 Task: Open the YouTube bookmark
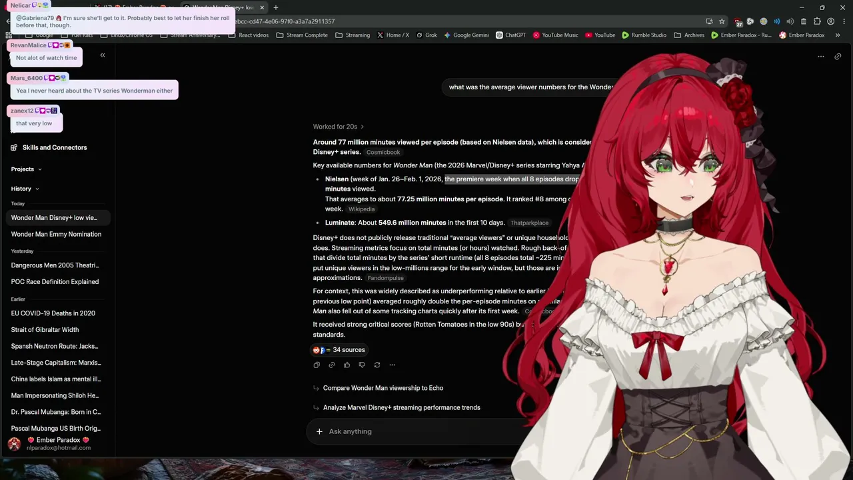tap(600, 35)
